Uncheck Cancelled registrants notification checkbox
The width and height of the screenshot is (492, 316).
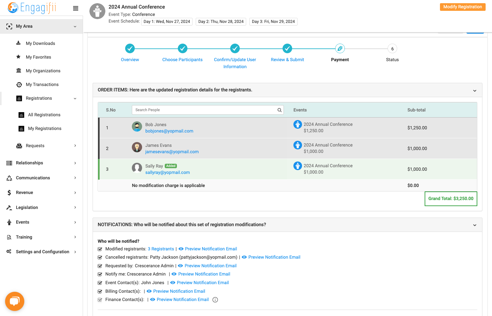pyautogui.click(x=100, y=257)
